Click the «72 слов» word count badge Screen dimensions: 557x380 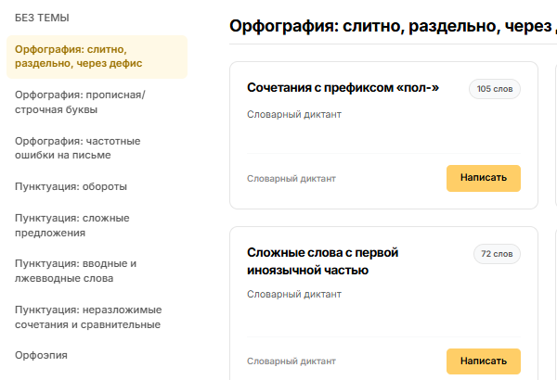[x=497, y=254]
